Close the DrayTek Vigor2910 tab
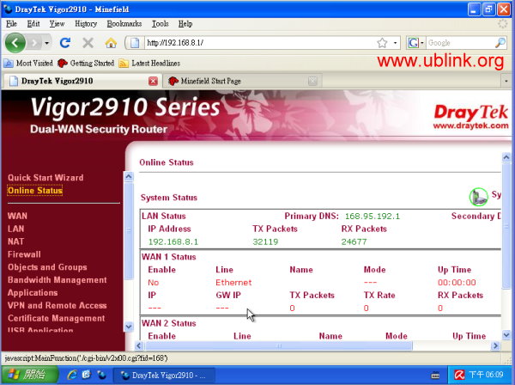The height and width of the screenshot is (385, 515). [153, 81]
